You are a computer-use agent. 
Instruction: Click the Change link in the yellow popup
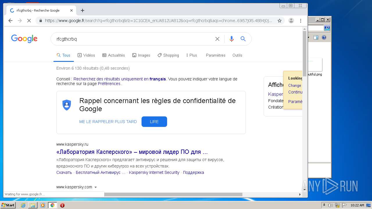(295, 85)
